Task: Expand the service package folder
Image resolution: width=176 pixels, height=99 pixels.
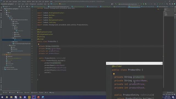Action: tap(11, 42)
